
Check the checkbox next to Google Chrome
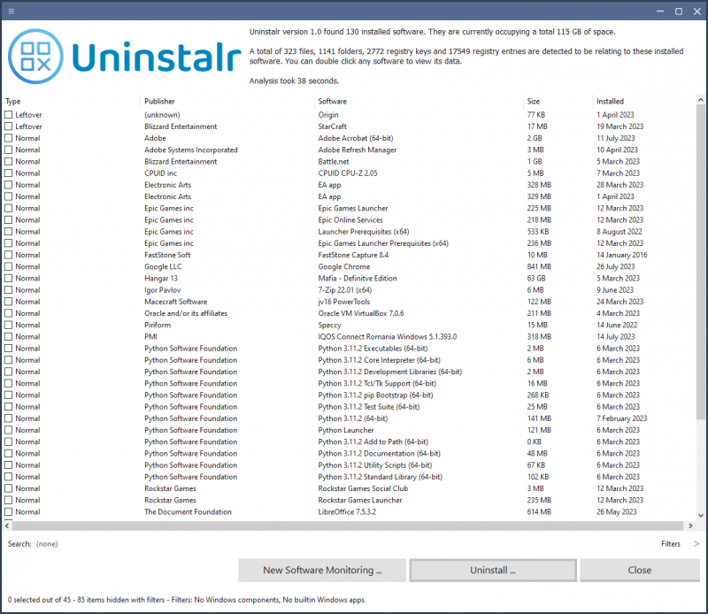coord(9,266)
